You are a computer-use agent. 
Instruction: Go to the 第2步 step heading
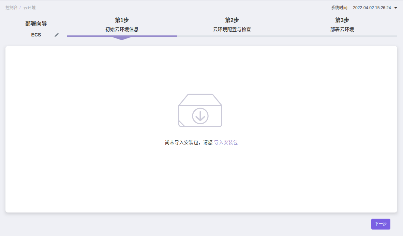[232, 20]
